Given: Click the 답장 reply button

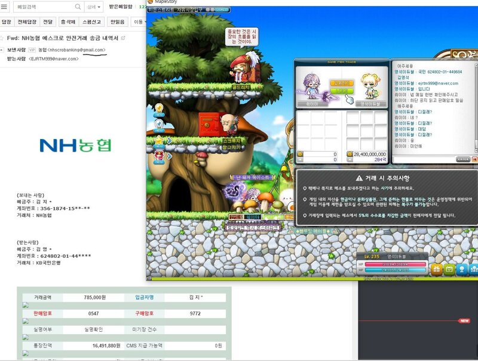Looking at the screenshot, I should pyautogui.click(x=6, y=22).
